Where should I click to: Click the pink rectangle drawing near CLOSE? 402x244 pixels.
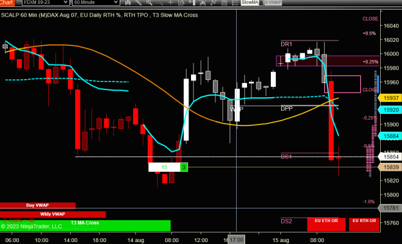343,84
